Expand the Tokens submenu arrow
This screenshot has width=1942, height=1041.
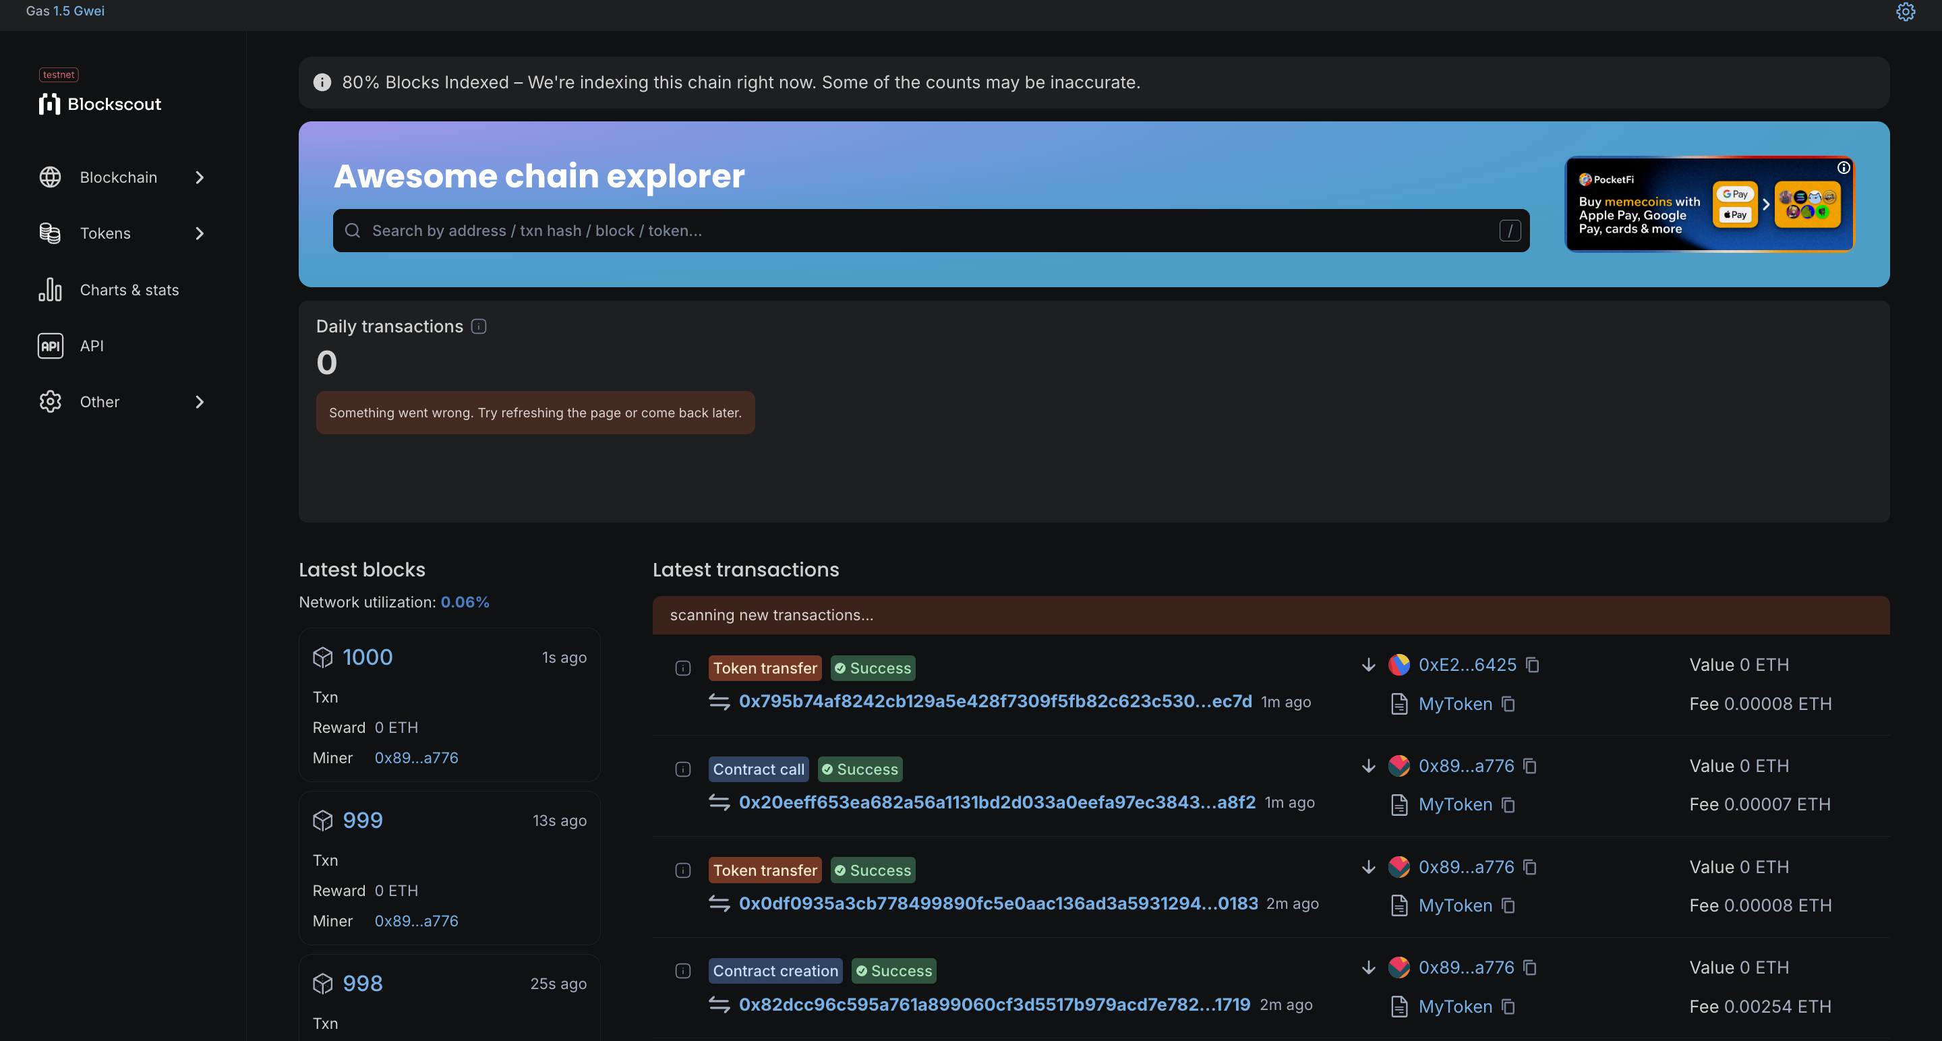[200, 234]
